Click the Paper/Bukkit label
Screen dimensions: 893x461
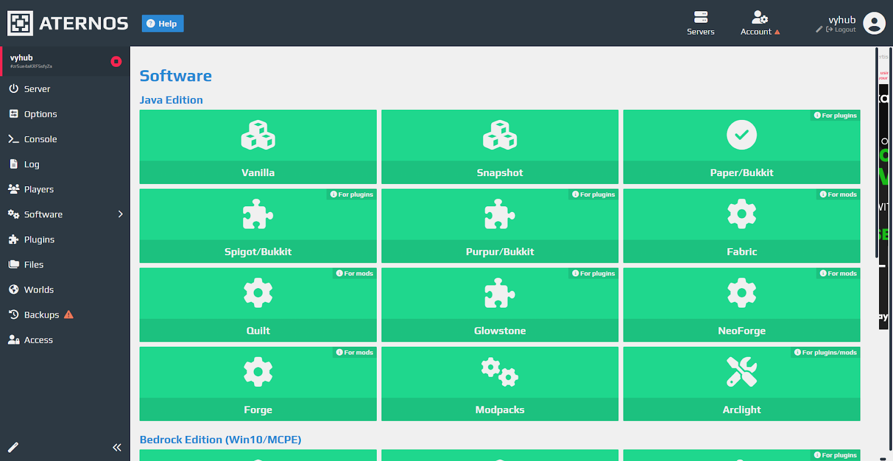pos(742,173)
